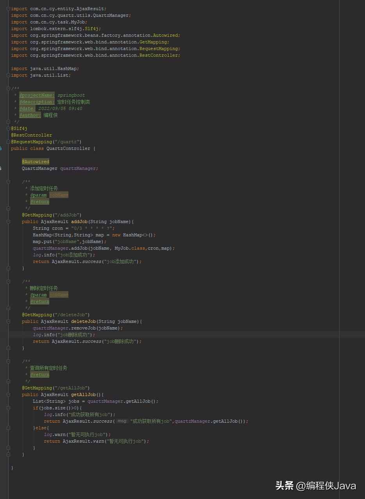Click the log.info "job添加成功" statement
Viewport: 365px width, 499px height.
pyautogui.click(x=64, y=255)
